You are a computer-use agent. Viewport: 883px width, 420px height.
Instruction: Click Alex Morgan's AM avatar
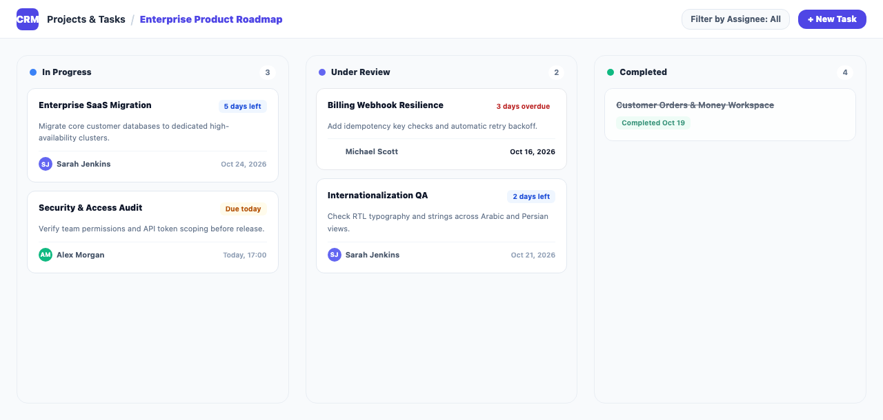[46, 255]
